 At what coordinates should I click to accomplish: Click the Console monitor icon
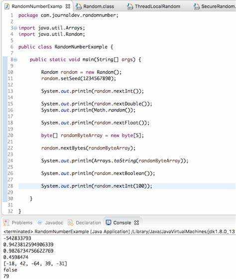pos(109,223)
